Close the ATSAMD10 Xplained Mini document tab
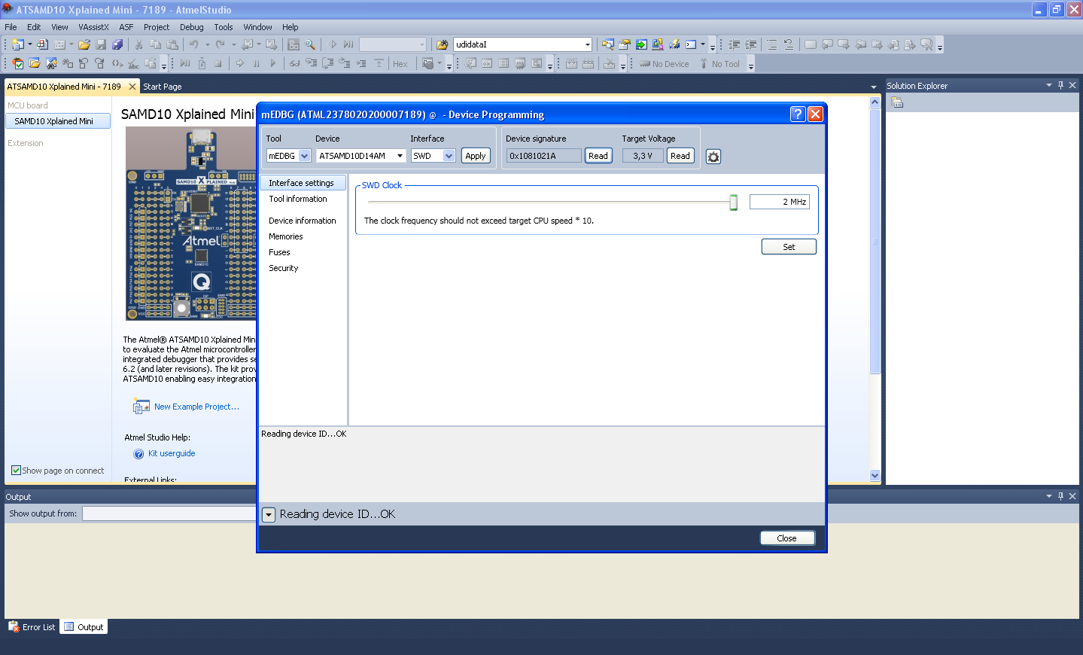 132,87
